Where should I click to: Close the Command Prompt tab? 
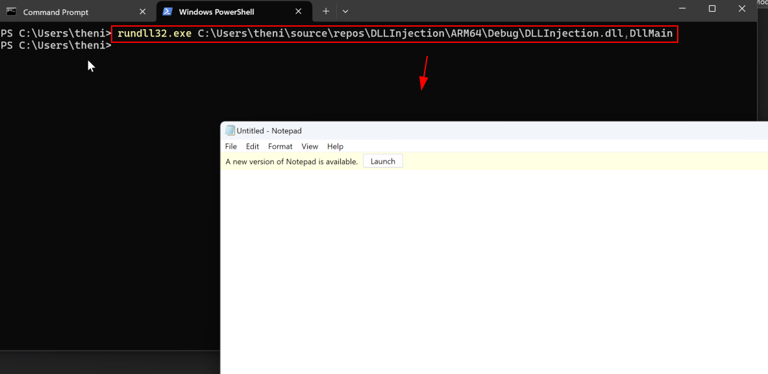[143, 12]
